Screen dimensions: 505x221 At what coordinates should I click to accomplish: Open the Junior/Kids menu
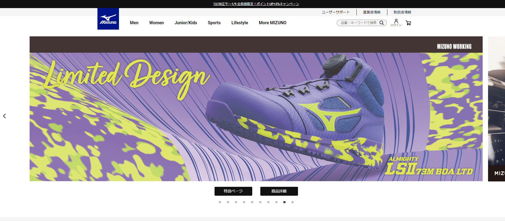186,23
